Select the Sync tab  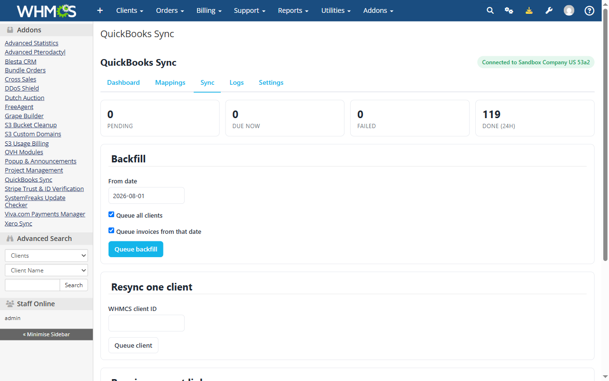pyautogui.click(x=207, y=82)
